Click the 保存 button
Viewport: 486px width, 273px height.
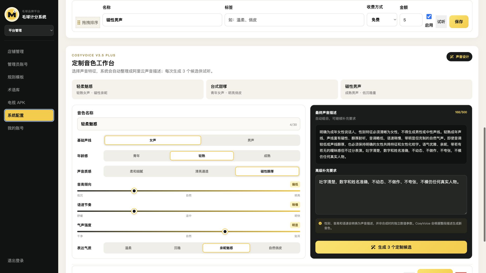pos(459,22)
